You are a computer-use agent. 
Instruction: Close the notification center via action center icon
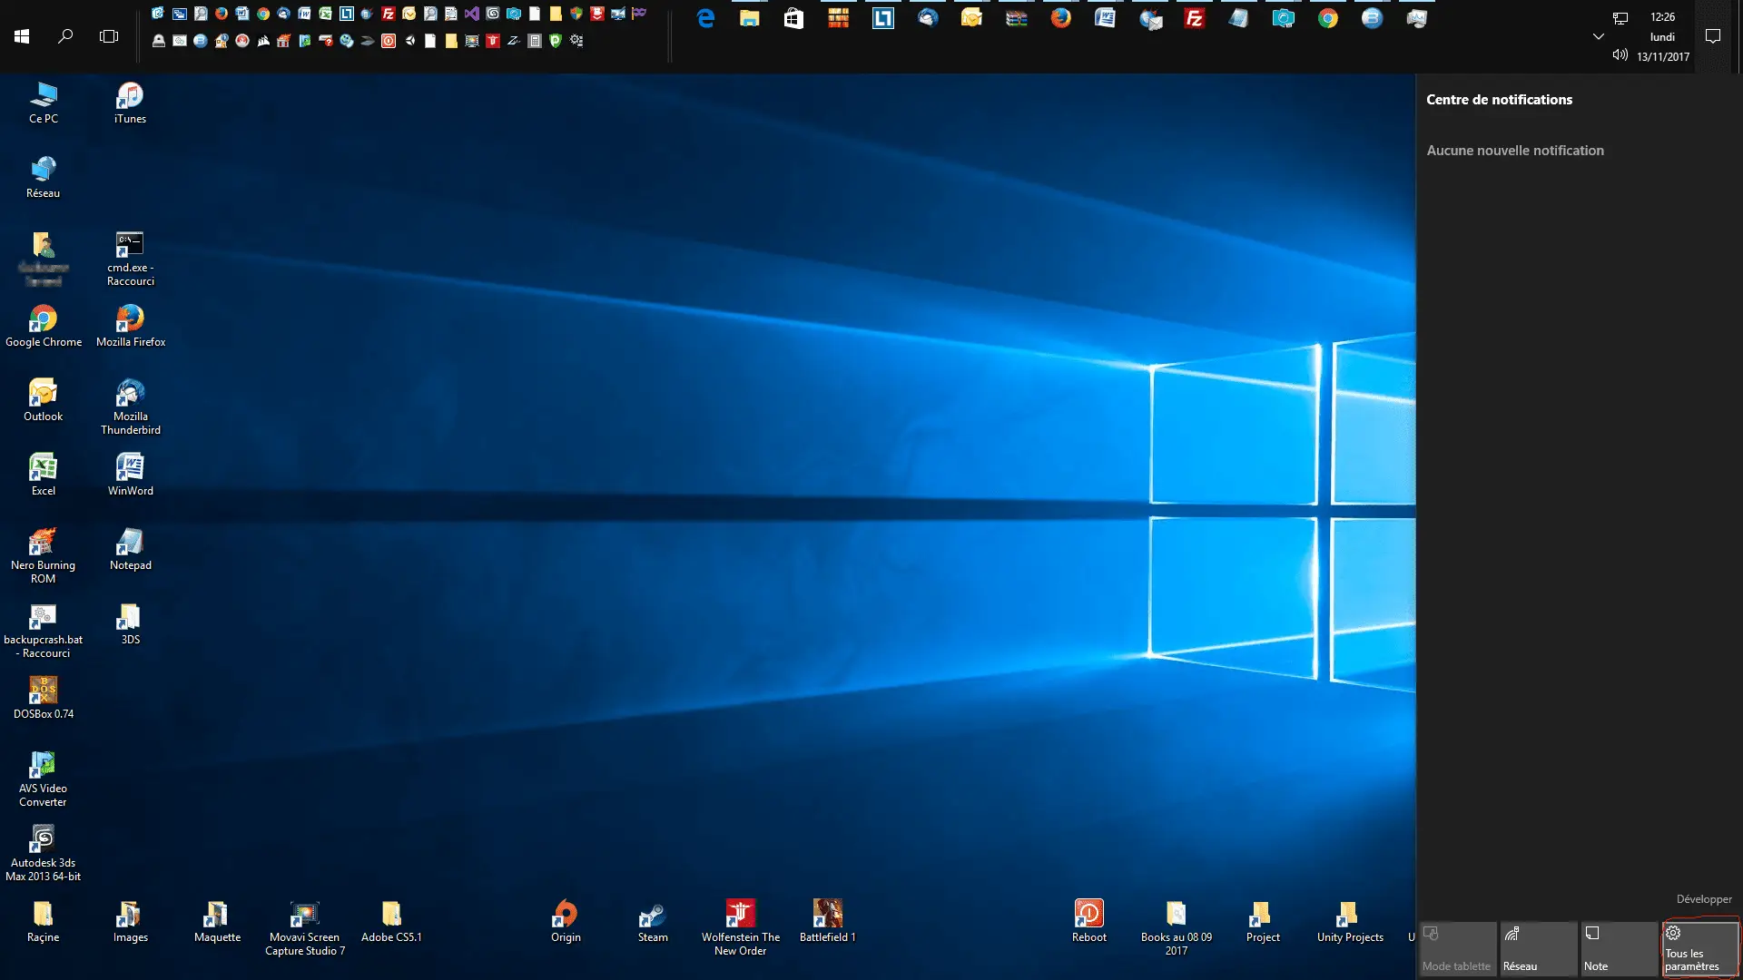(1713, 36)
